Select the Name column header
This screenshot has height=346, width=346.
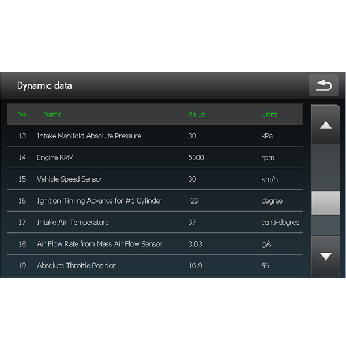click(x=52, y=114)
